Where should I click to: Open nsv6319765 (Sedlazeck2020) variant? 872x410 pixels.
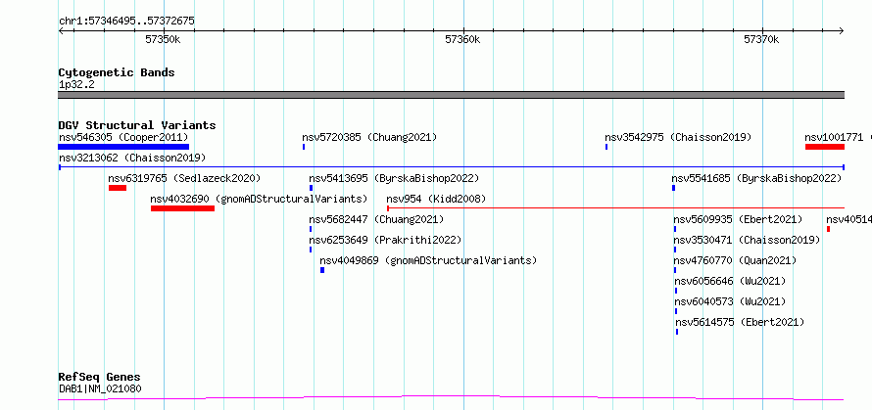click(x=184, y=178)
